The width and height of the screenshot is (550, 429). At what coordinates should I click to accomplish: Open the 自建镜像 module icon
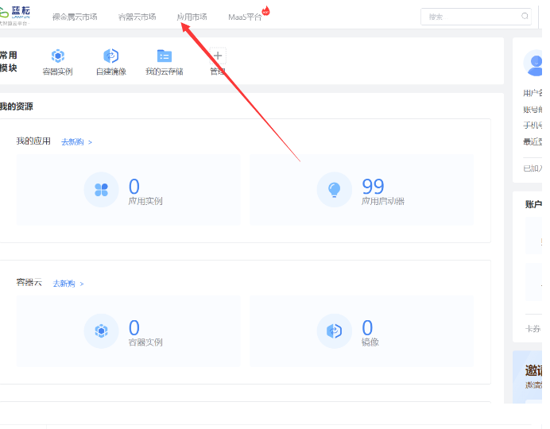click(110, 56)
